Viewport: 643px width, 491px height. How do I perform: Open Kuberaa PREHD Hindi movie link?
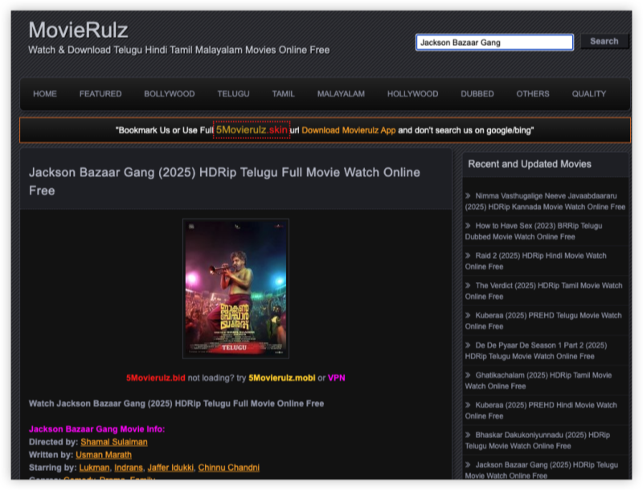541,411
